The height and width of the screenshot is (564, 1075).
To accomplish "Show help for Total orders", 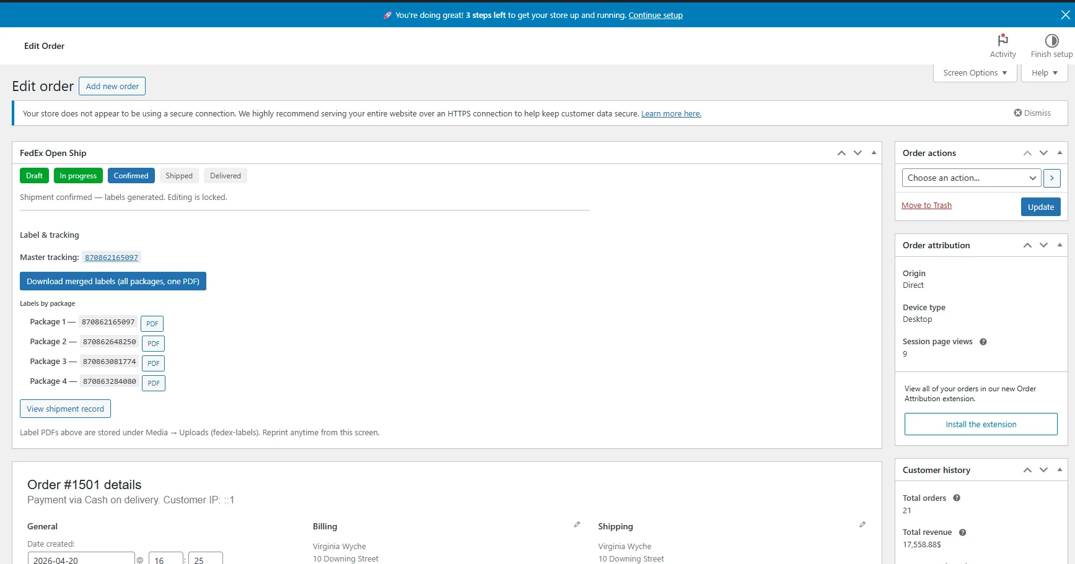I will [x=957, y=498].
